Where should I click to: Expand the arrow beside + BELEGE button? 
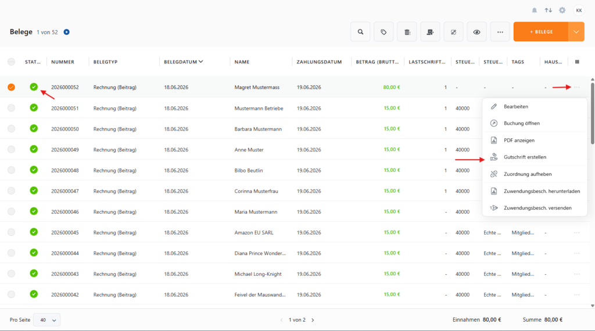576,32
